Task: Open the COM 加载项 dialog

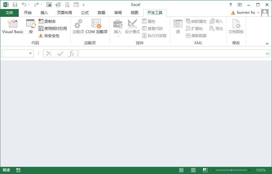Action: 96,27
